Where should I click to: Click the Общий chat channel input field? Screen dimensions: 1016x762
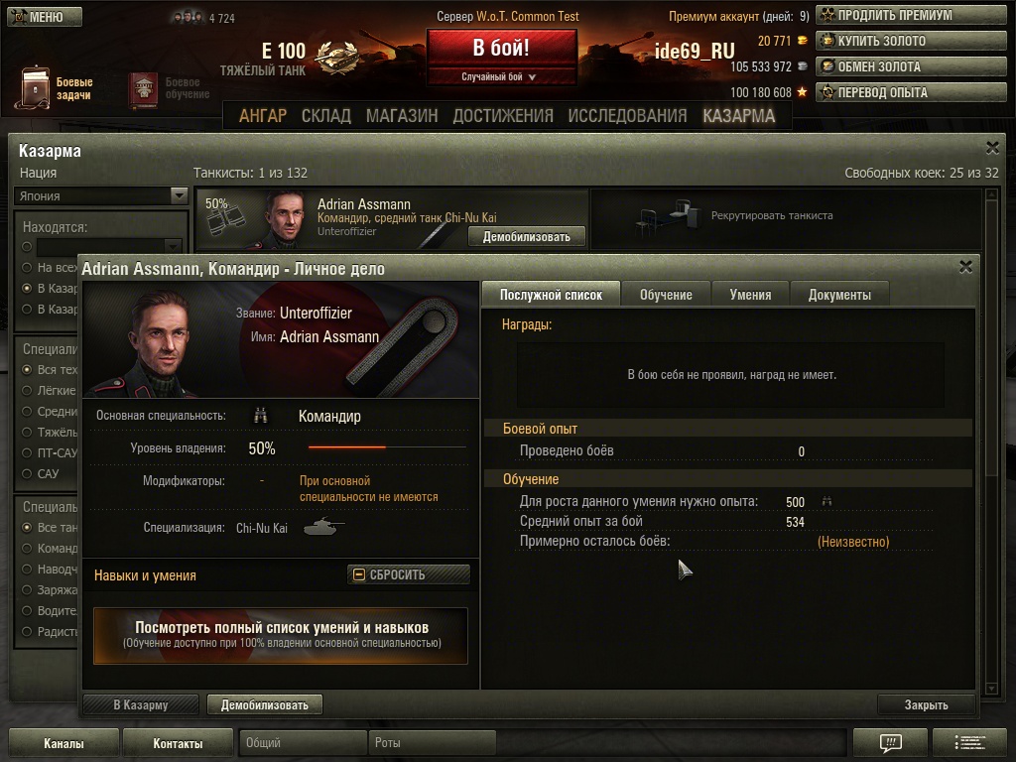303,742
